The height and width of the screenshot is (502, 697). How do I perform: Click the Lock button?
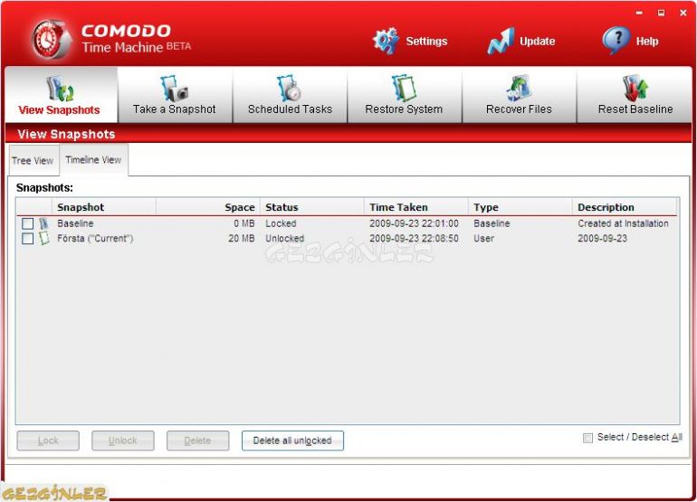coord(48,440)
